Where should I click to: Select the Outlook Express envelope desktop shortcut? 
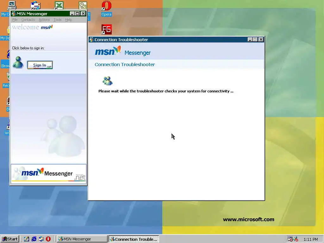pos(35,5)
